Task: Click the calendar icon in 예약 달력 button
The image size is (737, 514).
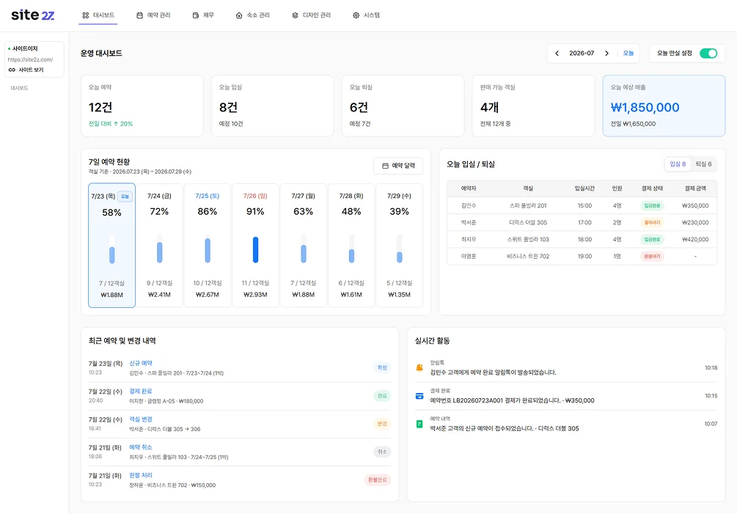Action: (386, 166)
